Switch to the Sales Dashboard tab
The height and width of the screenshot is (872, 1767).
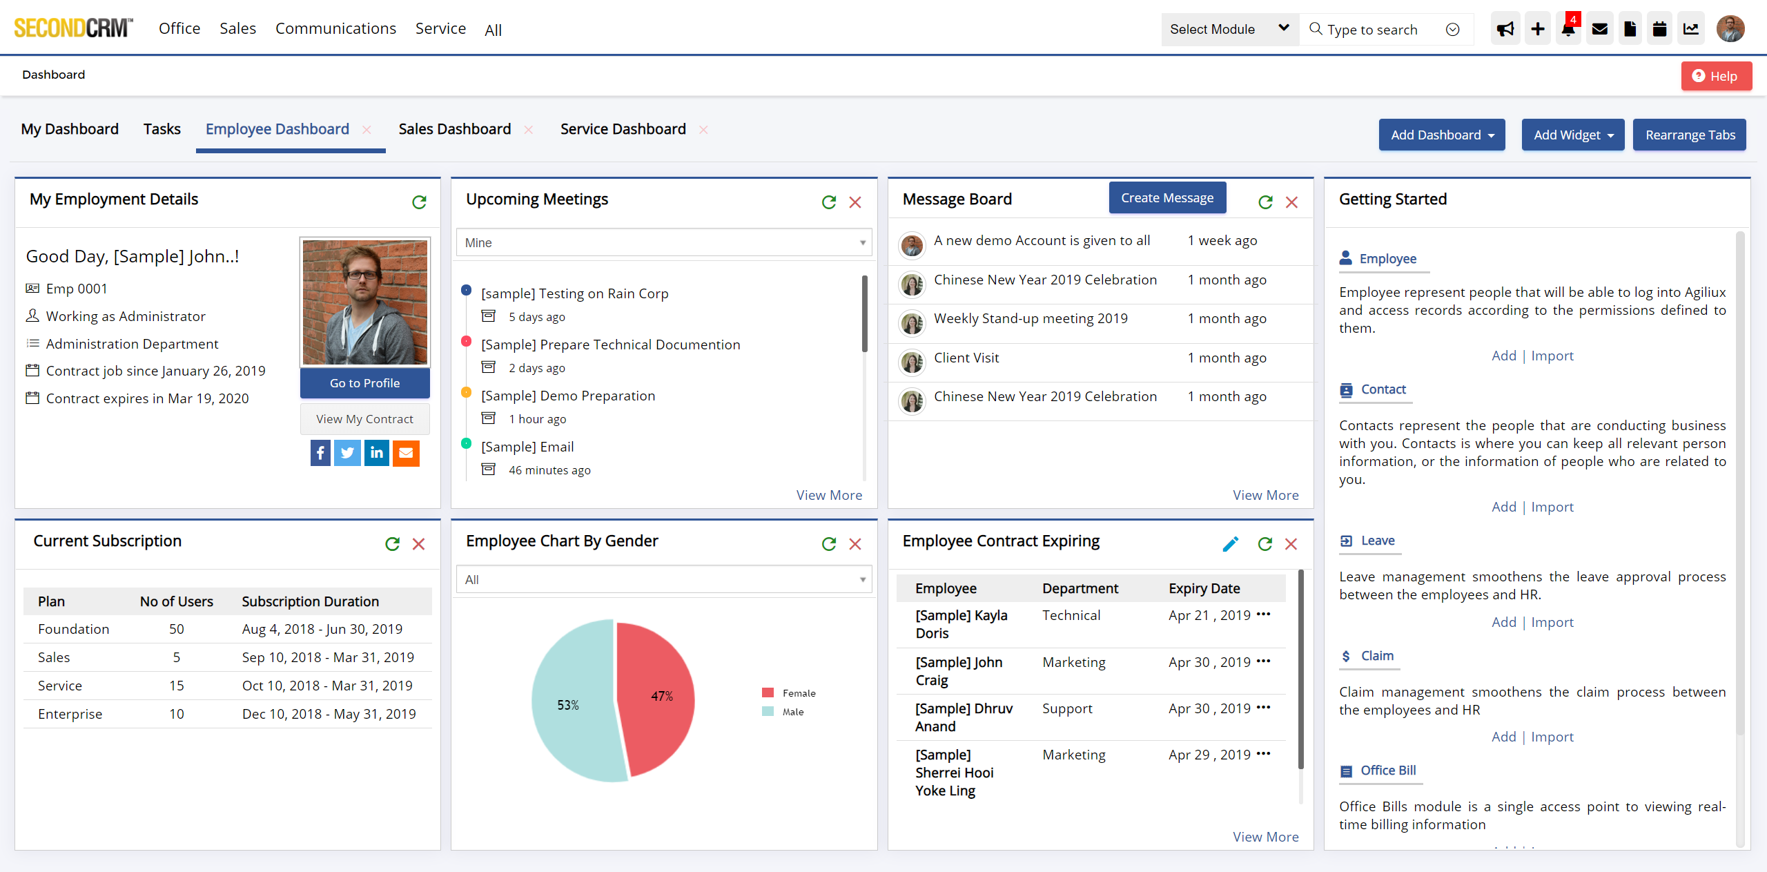click(x=454, y=129)
